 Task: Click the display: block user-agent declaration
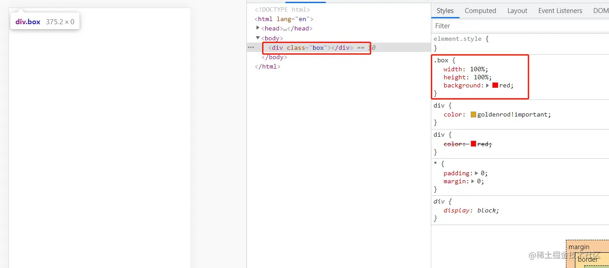tap(471, 210)
